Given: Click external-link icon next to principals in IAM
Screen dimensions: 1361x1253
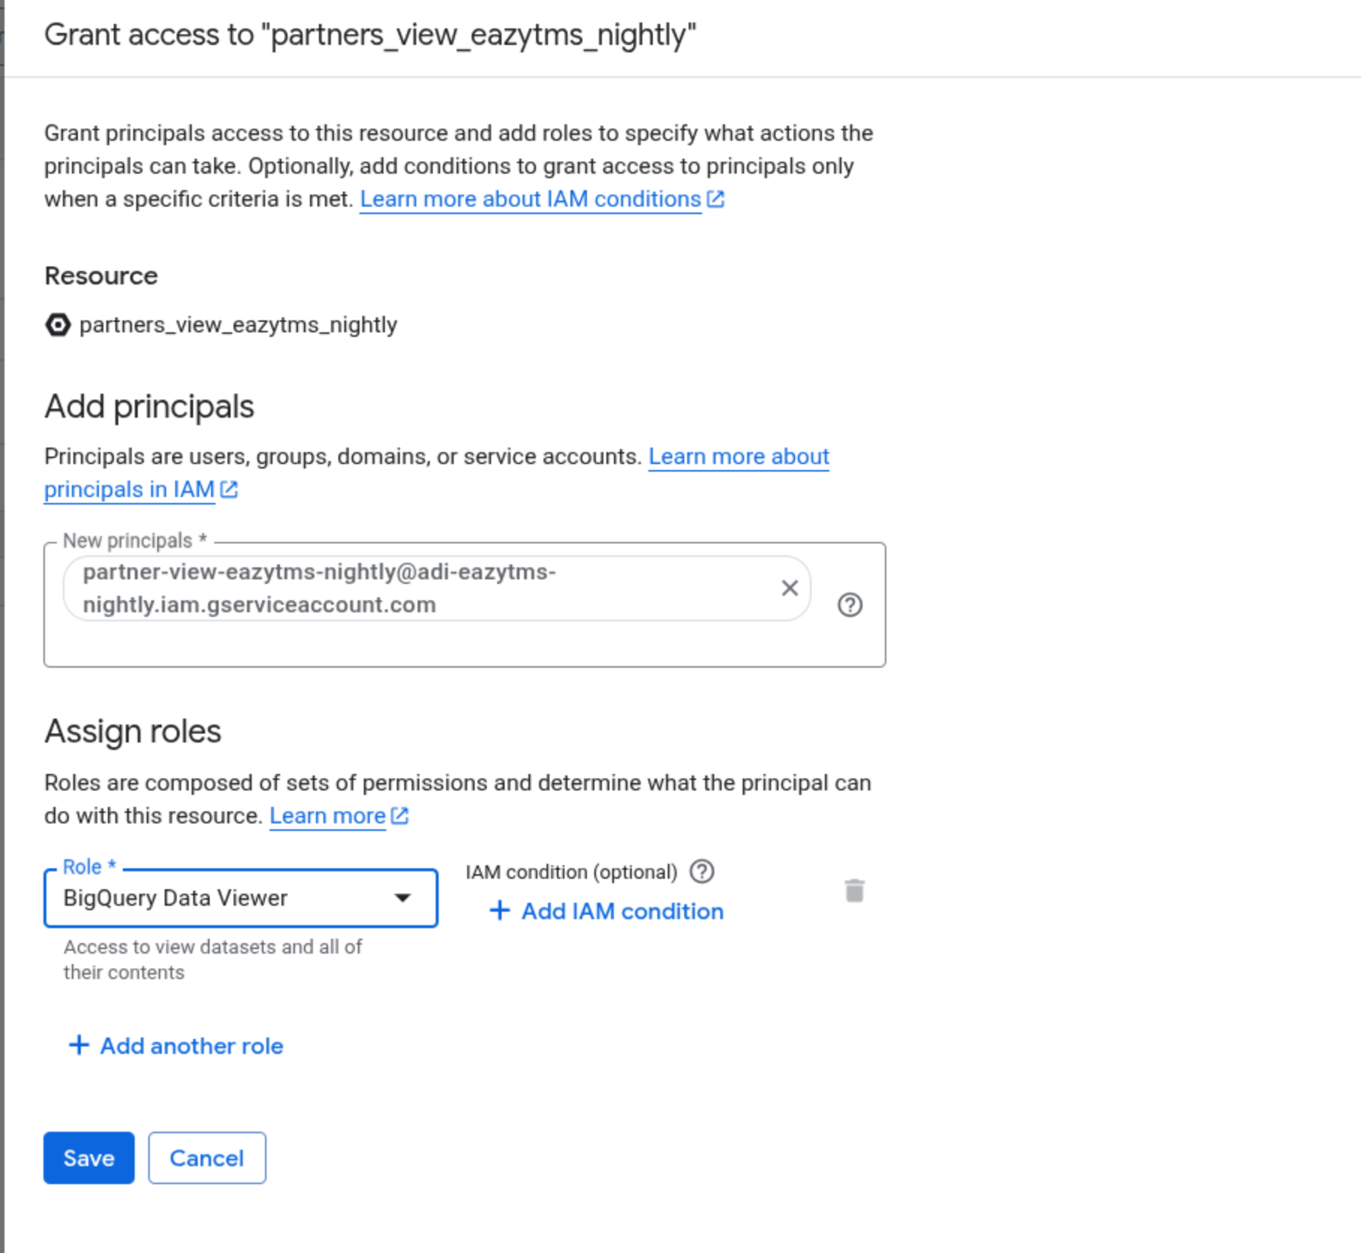Looking at the screenshot, I should (229, 490).
